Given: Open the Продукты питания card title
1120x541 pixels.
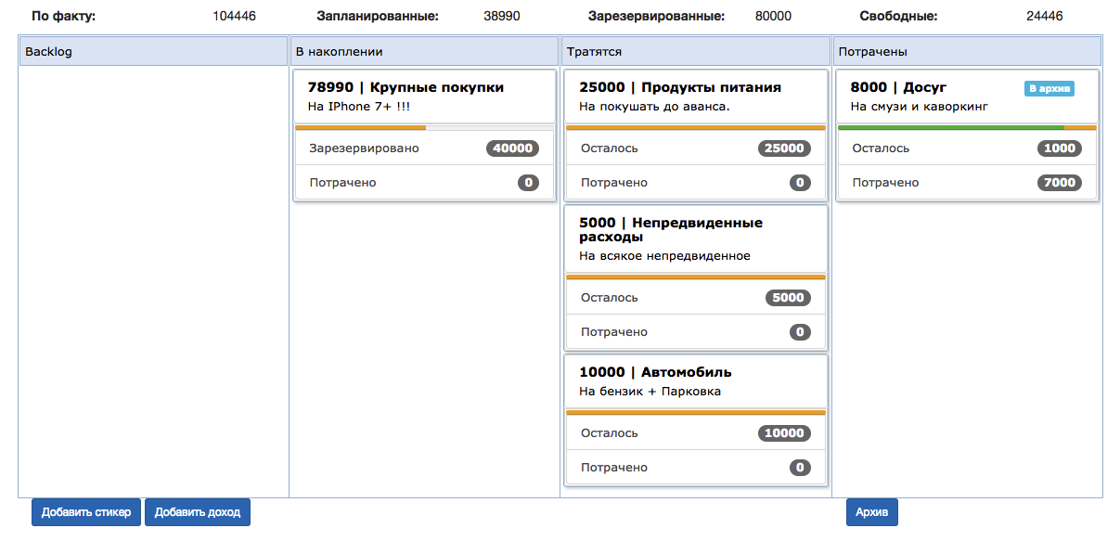Looking at the screenshot, I should tap(680, 87).
